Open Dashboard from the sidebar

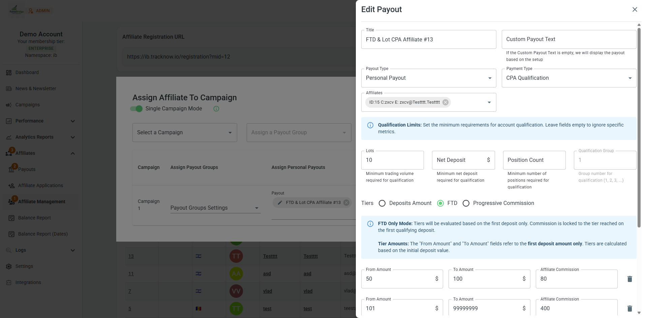[27, 72]
